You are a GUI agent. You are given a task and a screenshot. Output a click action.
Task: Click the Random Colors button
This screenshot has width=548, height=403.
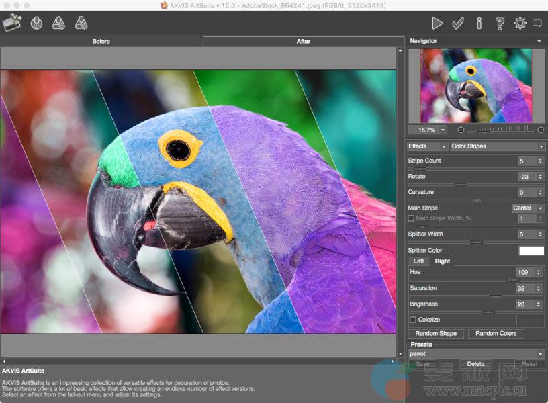point(496,334)
